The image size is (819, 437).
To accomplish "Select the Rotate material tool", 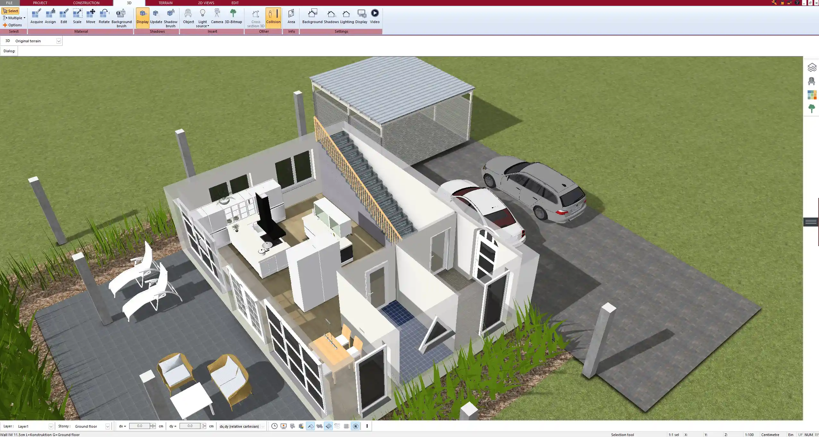I will (x=104, y=16).
